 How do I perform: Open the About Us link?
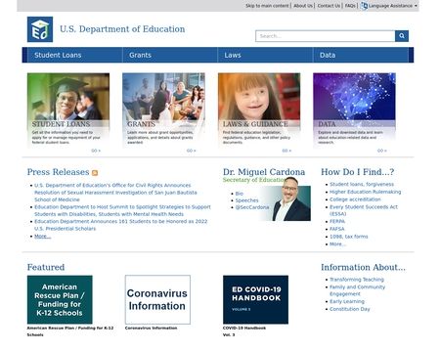(303, 6)
